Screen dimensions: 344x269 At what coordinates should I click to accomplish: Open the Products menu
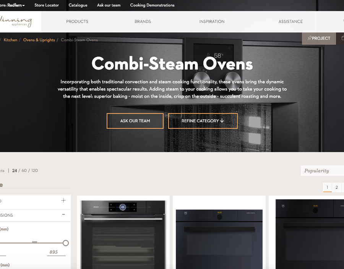[x=77, y=22]
